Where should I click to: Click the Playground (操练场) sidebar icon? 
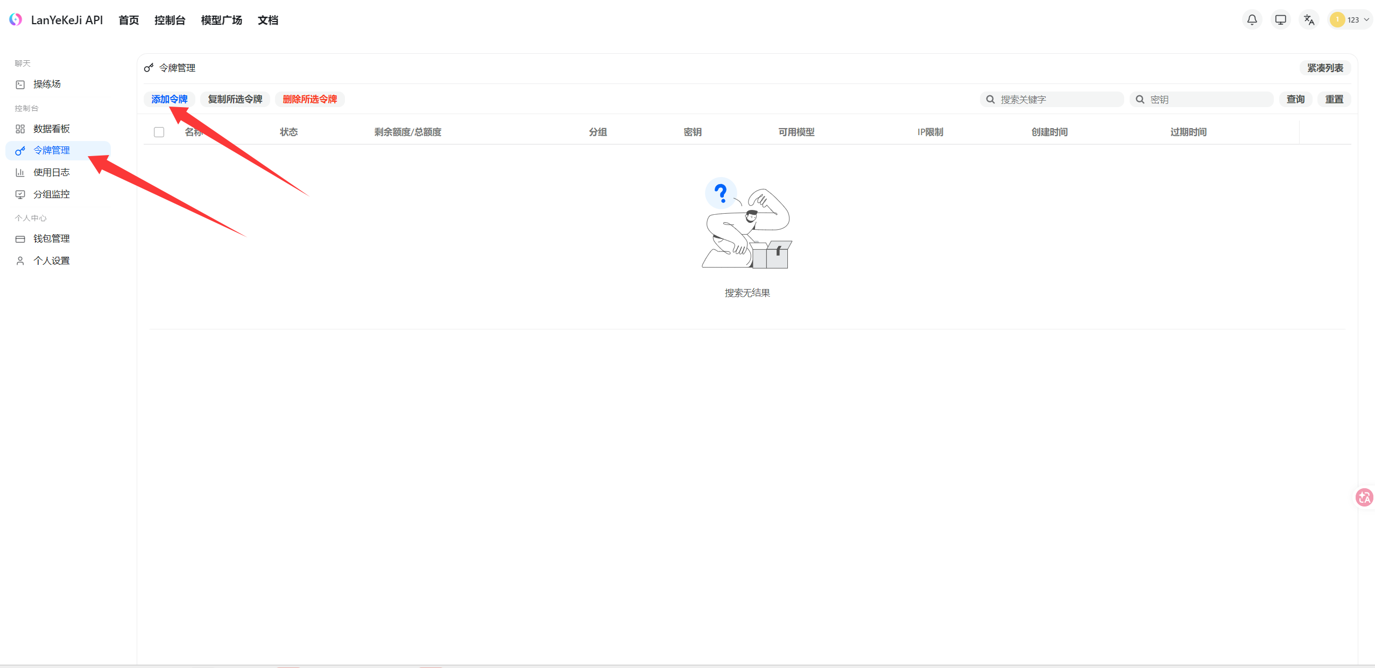20,85
